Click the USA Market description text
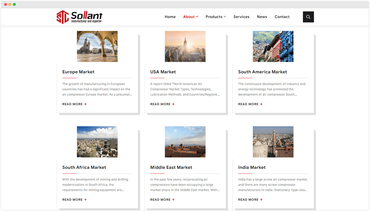Image resolution: width=370 pixels, height=211 pixels. point(185,89)
